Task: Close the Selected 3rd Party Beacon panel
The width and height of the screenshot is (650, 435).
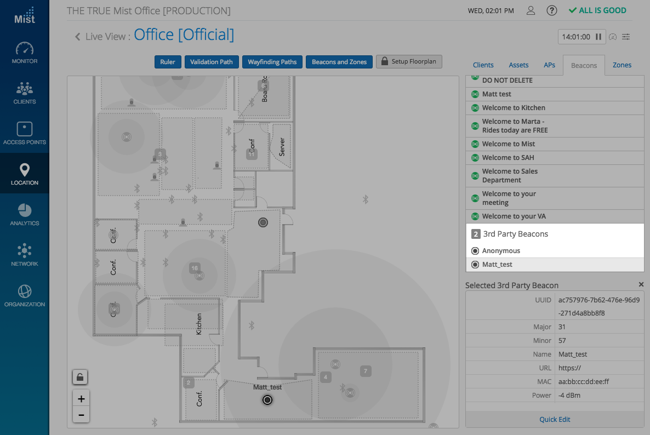Action: pyautogui.click(x=641, y=285)
